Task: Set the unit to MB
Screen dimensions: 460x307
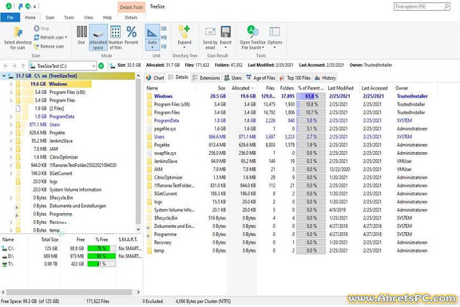Action: pos(164,37)
